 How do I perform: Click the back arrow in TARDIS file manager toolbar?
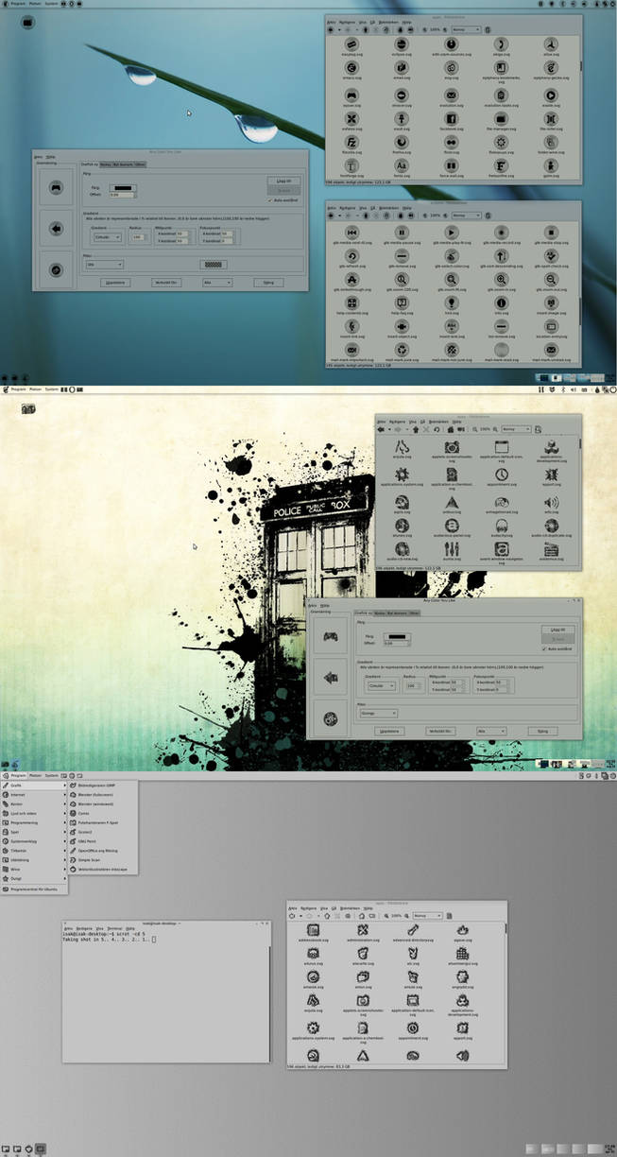(x=381, y=429)
